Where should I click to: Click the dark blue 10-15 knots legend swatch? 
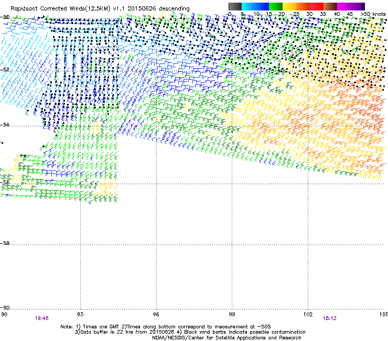(x=262, y=6)
